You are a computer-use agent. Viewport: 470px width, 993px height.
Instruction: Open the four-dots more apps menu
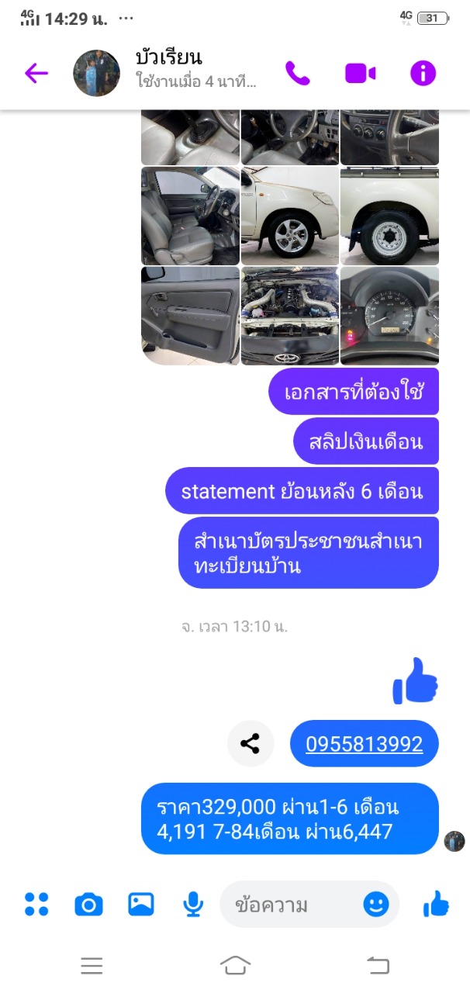(x=36, y=904)
